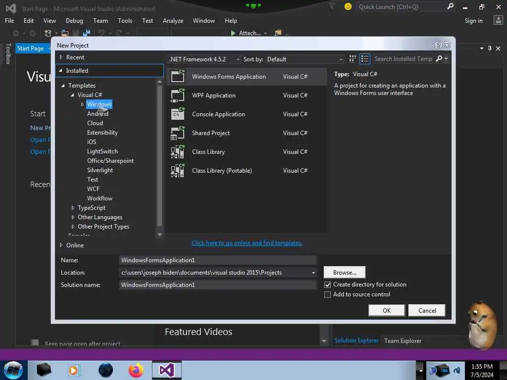Open the Location path dropdown arrow
Image resolution: width=507 pixels, height=380 pixels.
click(313, 273)
